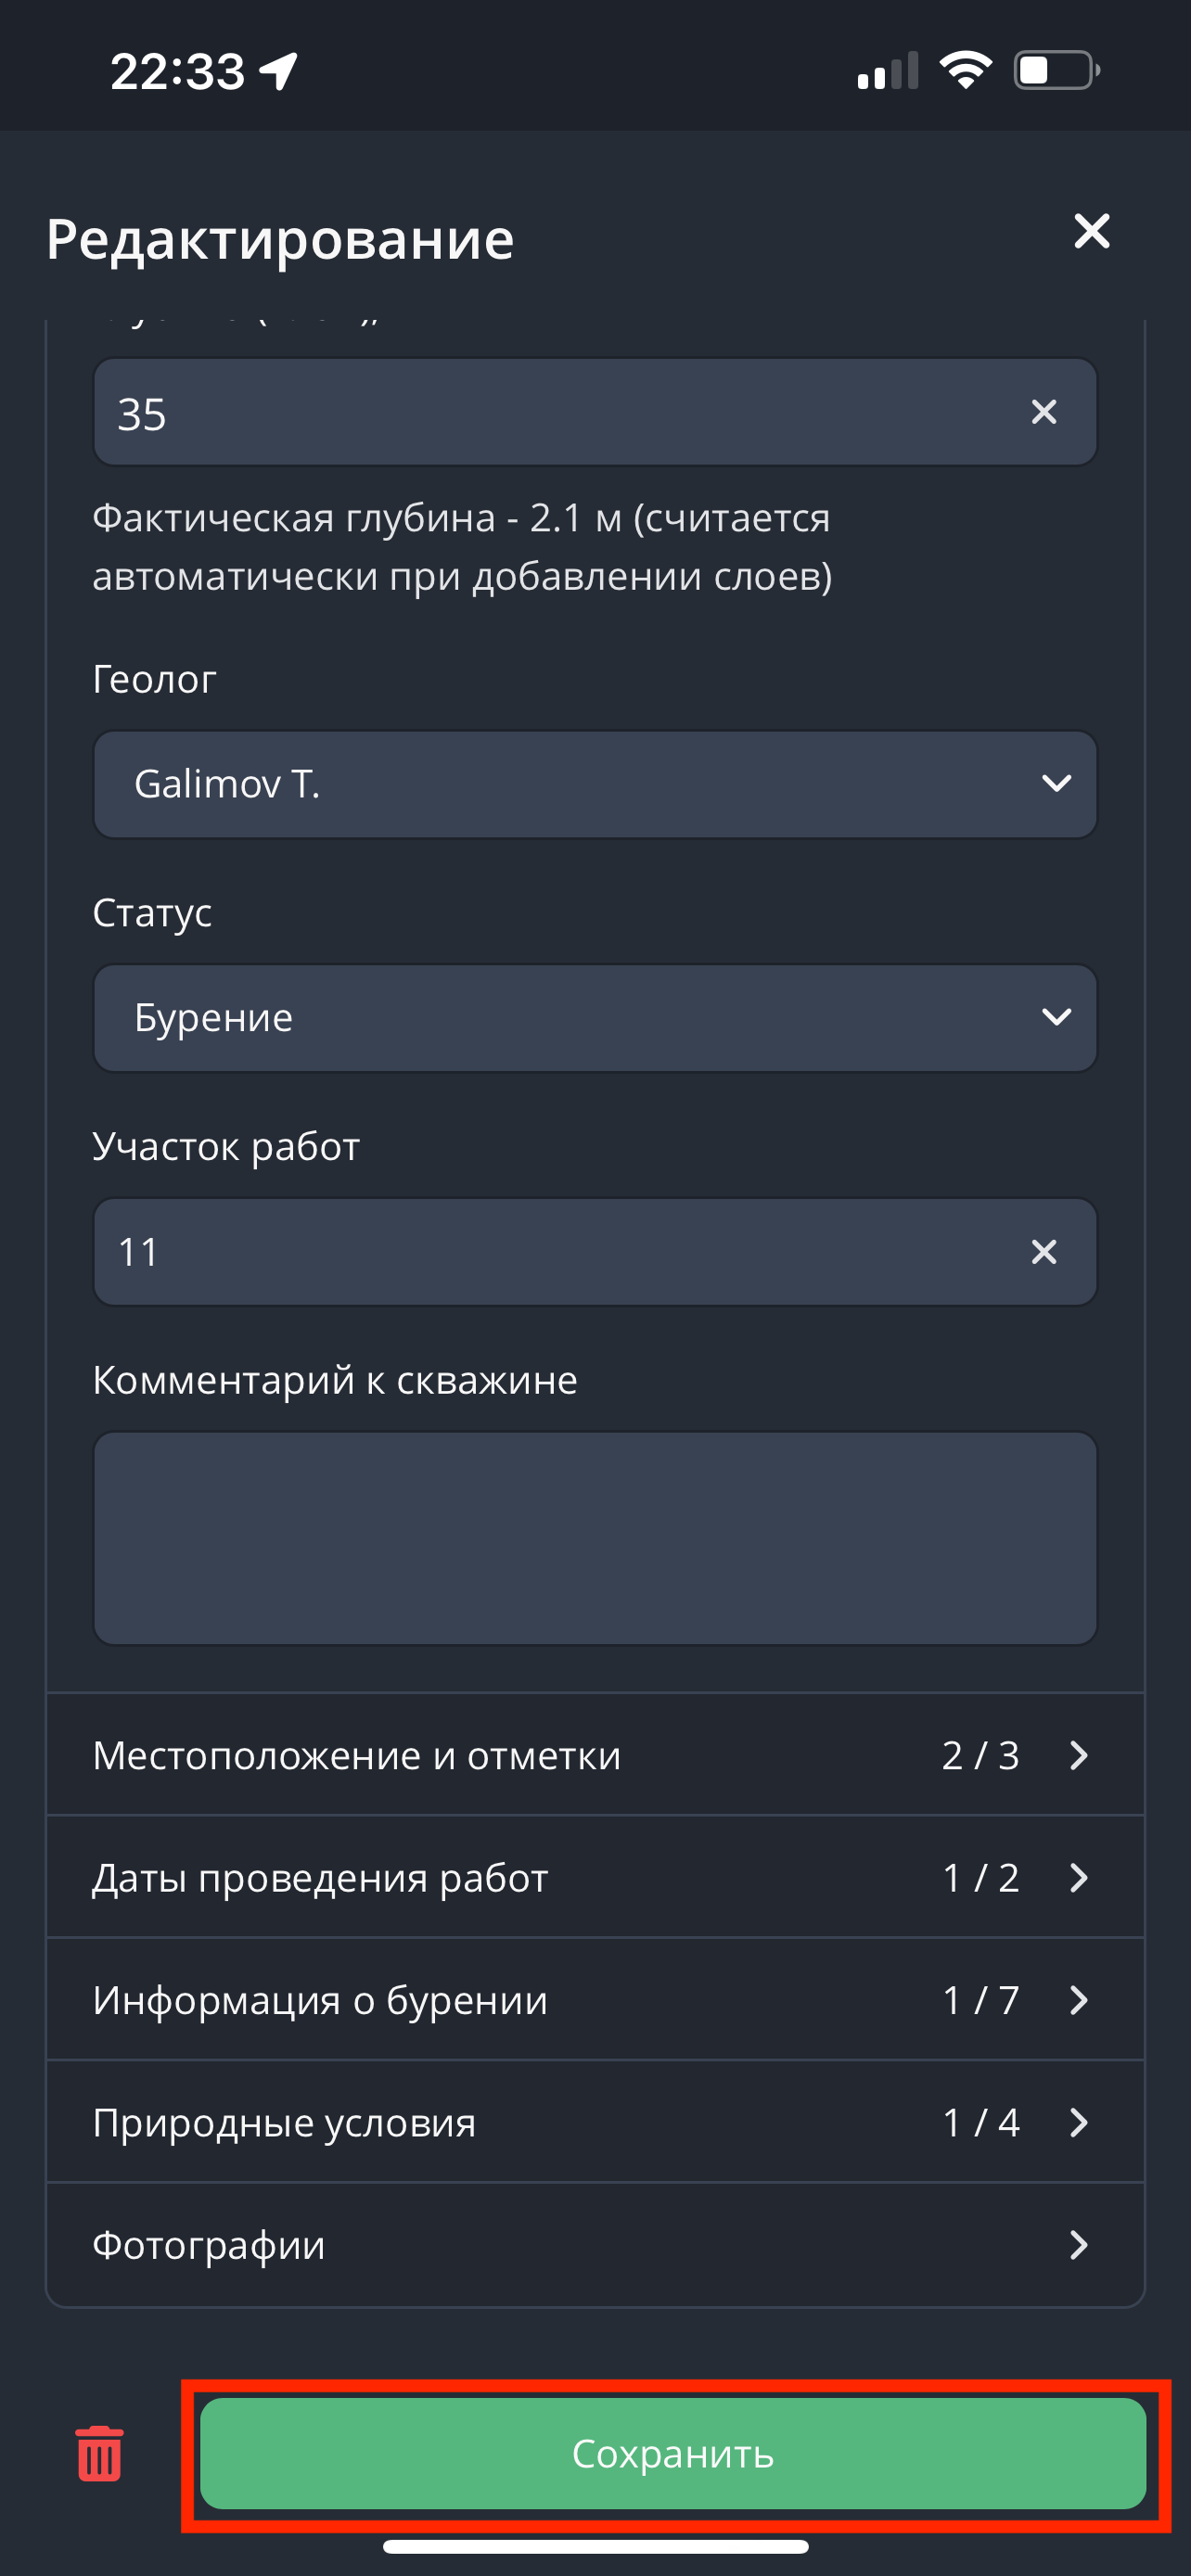Focus the Комментарий к скважине text area
This screenshot has width=1191, height=2576.
595,1538
